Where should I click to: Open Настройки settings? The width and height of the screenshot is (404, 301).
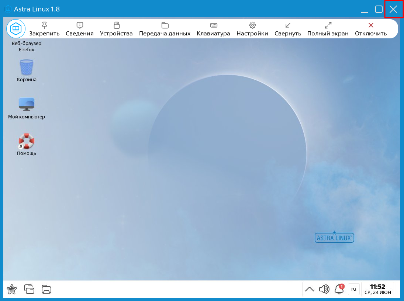[x=252, y=29]
